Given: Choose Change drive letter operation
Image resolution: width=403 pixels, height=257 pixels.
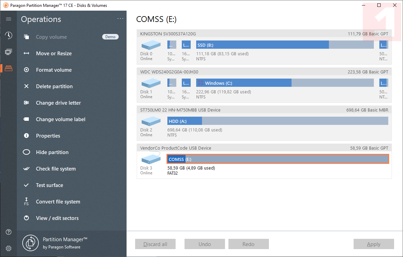Looking at the screenshot, I should pos(58,103).
